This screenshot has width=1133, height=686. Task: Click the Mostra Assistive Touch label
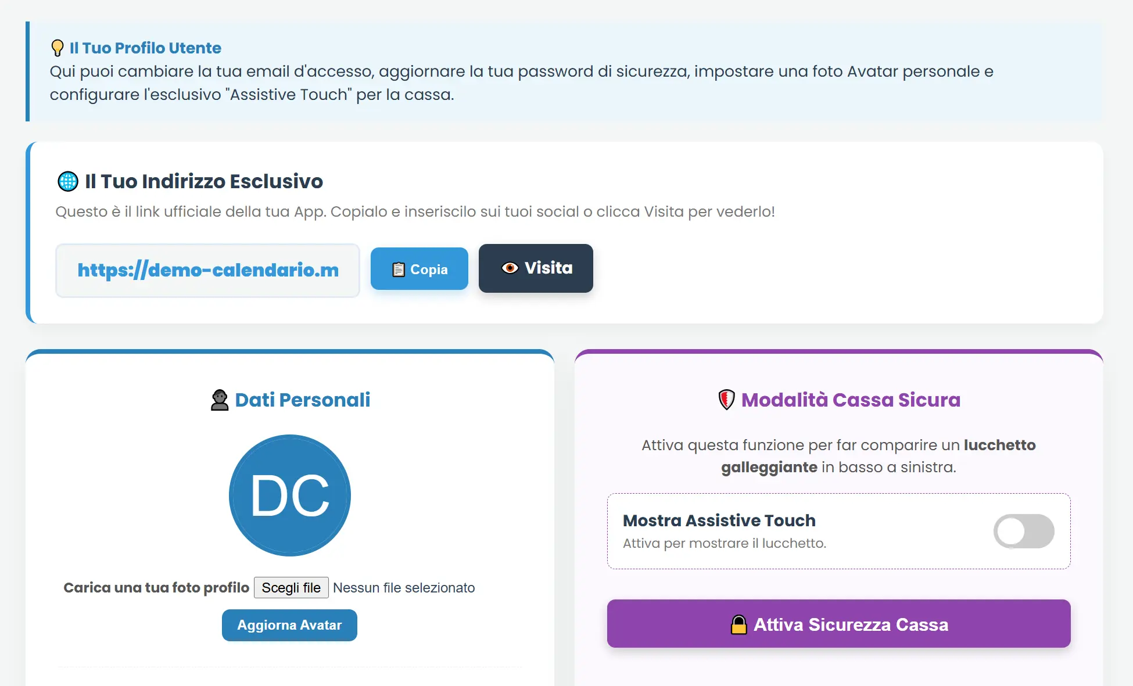pos(719,520)
